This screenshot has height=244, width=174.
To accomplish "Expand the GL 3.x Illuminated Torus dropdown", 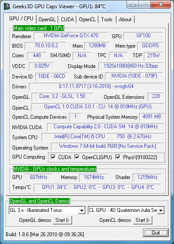I will pyautogui.click(x=82, y=210).
